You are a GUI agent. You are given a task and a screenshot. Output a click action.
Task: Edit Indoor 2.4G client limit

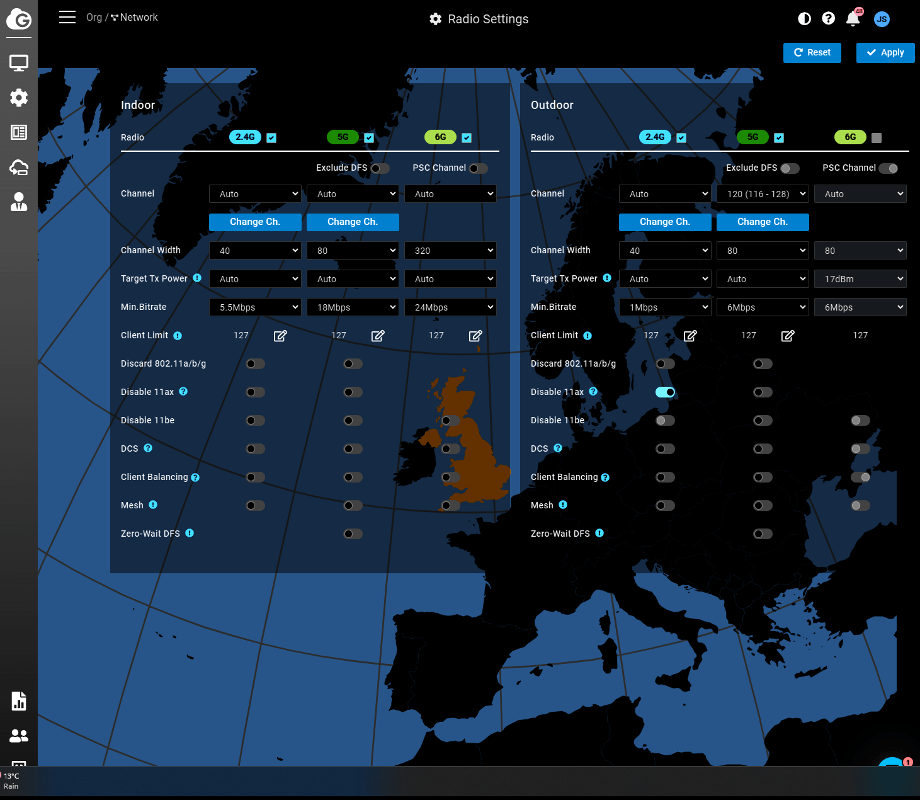click(x=280, y=336)
